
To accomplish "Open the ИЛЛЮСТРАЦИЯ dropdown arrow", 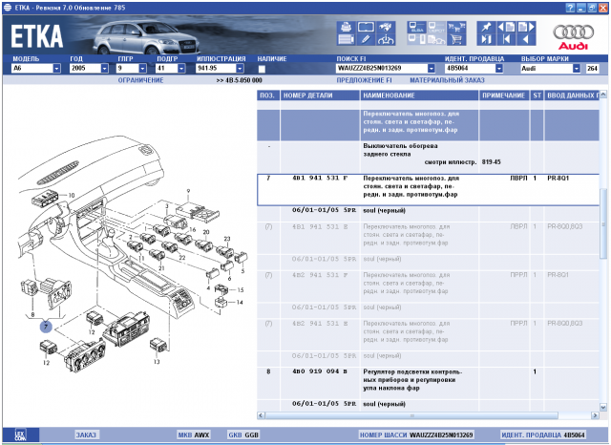I will tap(240, 68).
